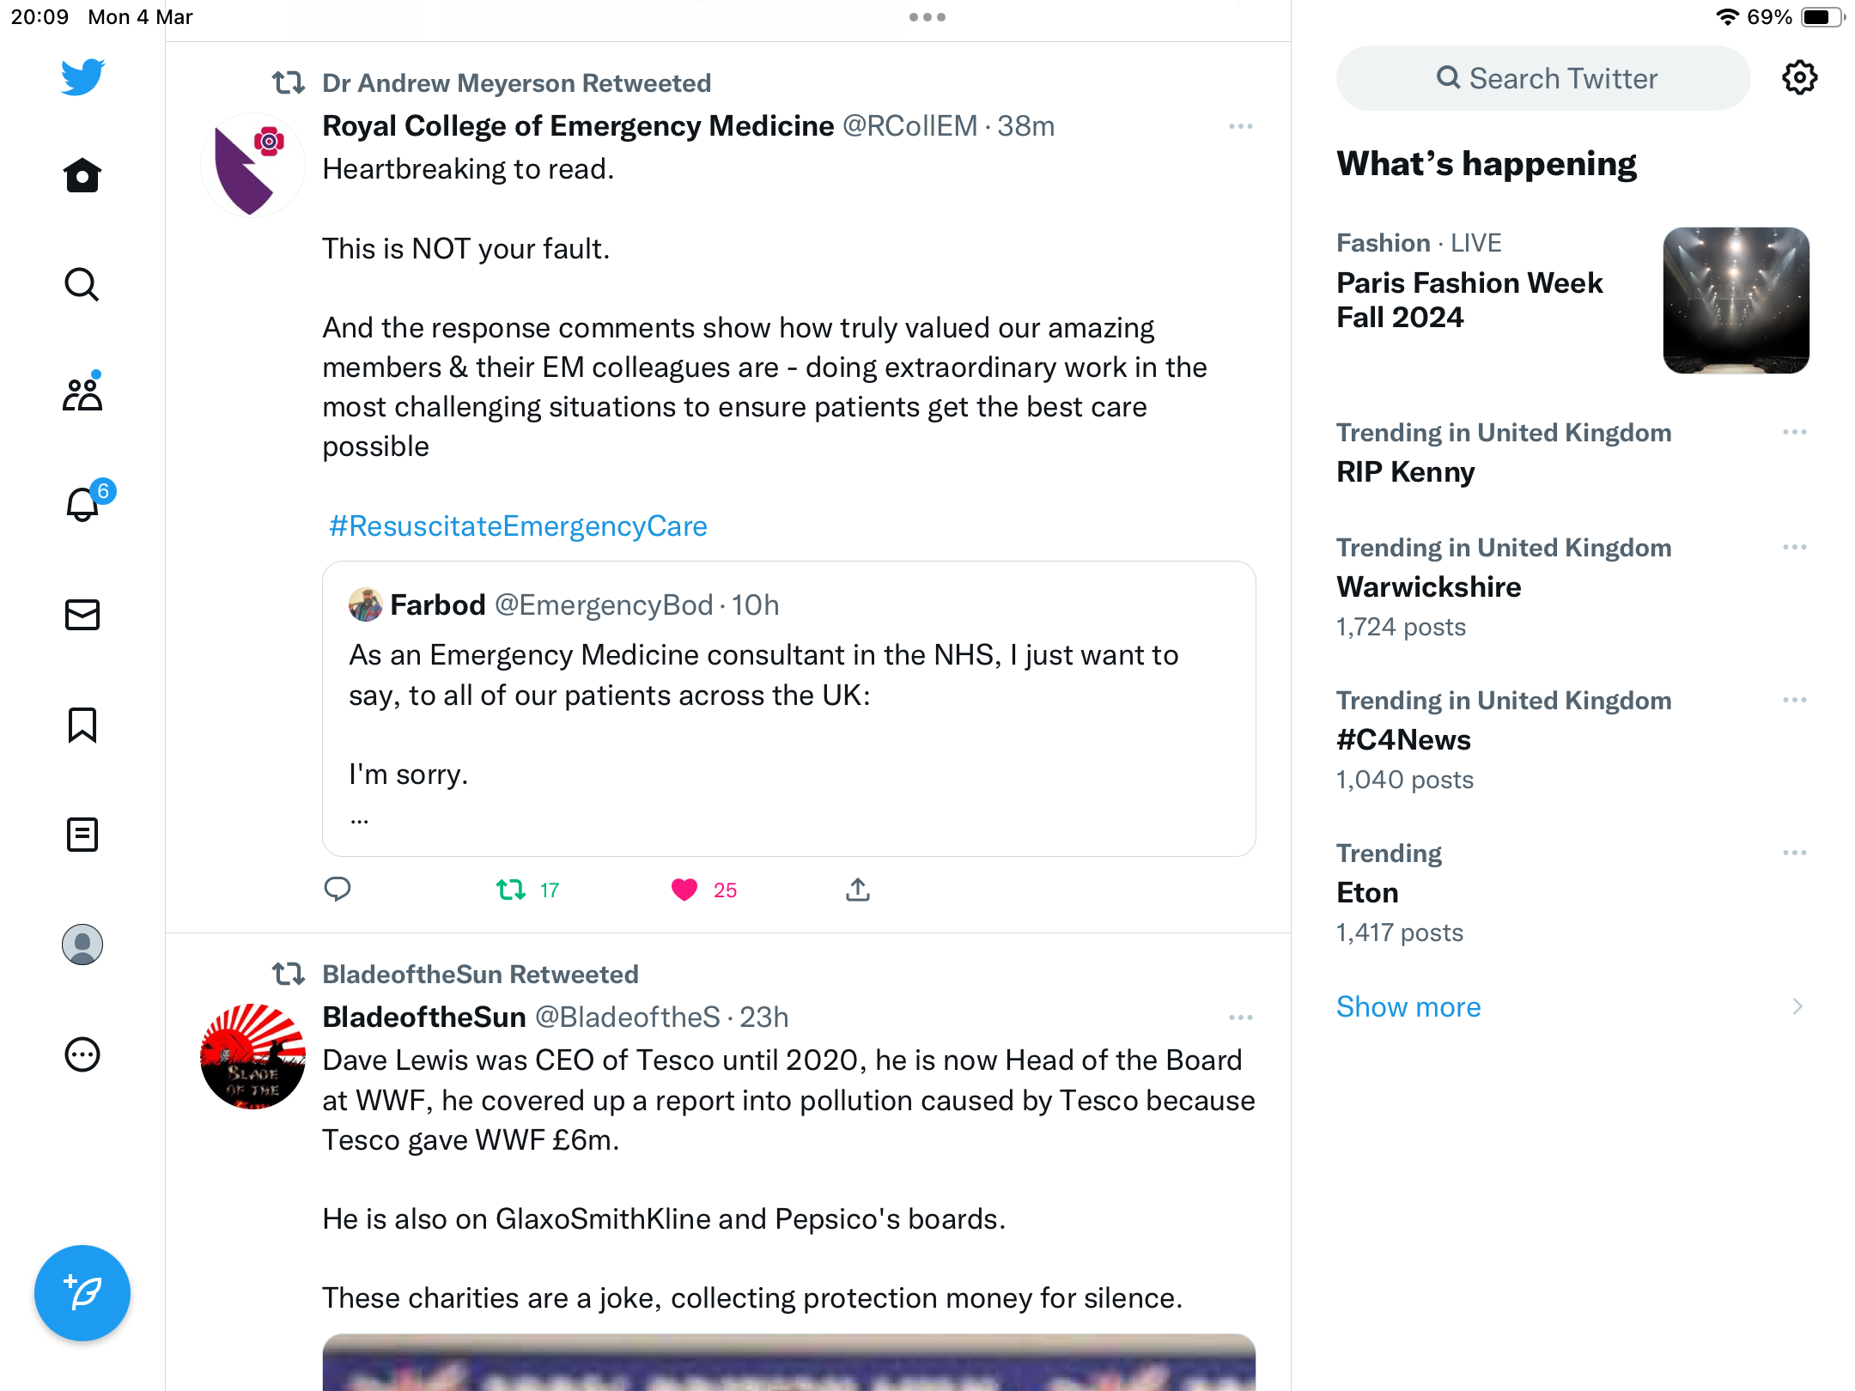The height and width of the screenshot is (1391, 1855).
Task: Reply to the Royal College tweet
Action: tap(338, 890)
